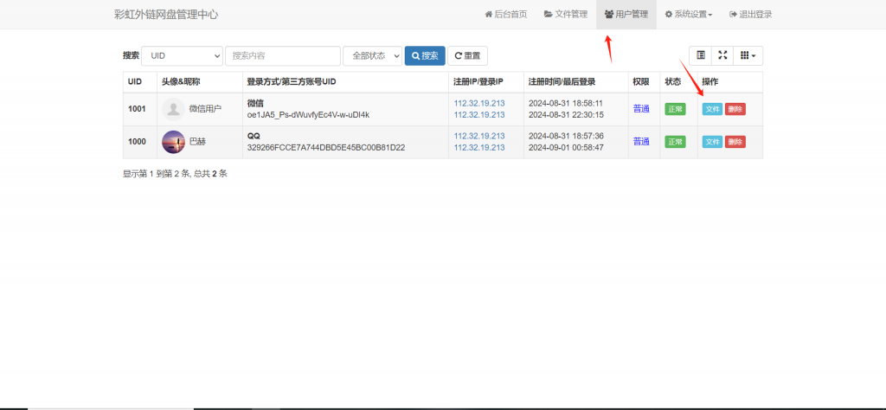The height and width of the screenshot is (410, 886).
Task: Click the 微信用户 nickname text
Action: click(205, 109)
